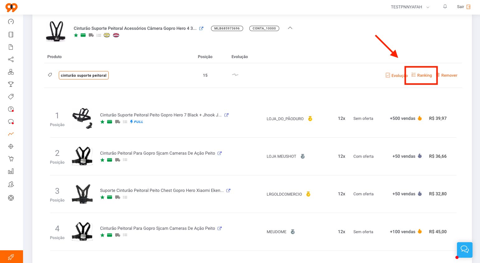Image resolution: width=480 pixels, height=263 pixels.
Task: Click the main product harness thumbnail at top
Action: tap(56, 31)
